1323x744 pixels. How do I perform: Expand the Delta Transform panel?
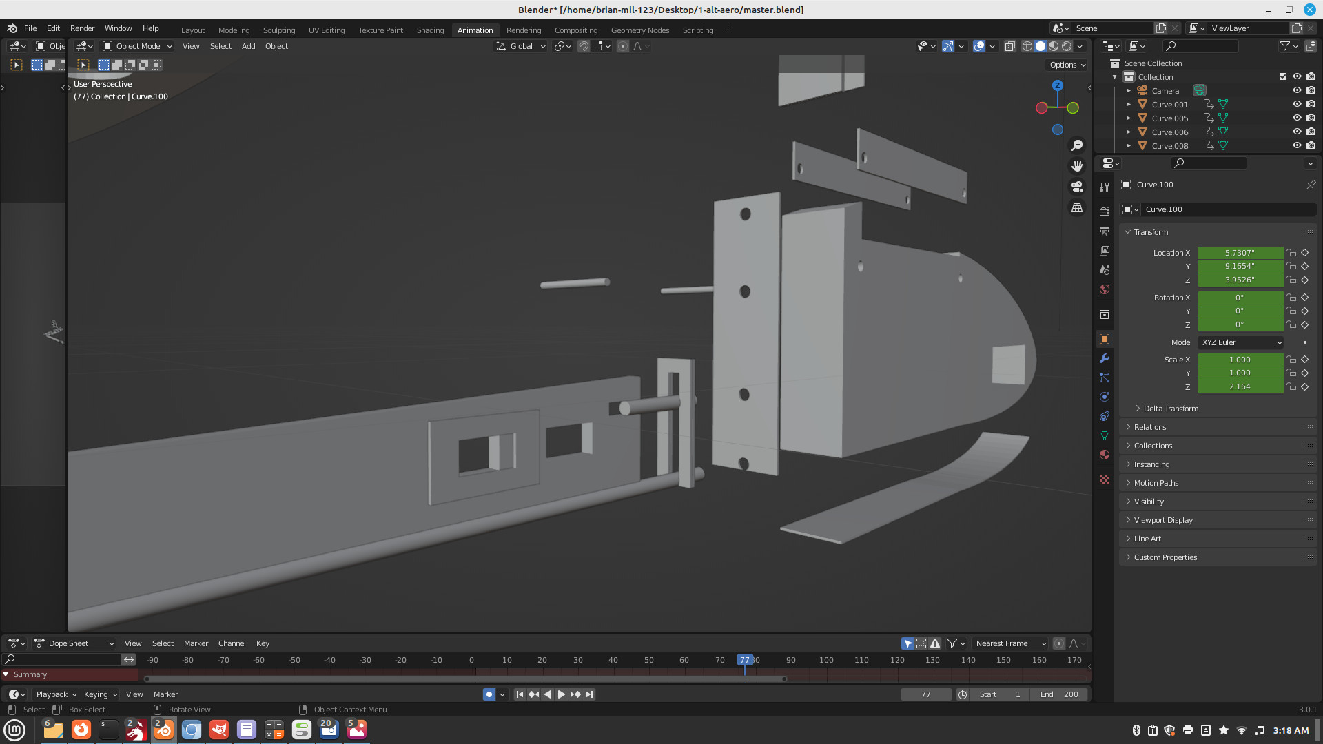[x=1171, y=409]
